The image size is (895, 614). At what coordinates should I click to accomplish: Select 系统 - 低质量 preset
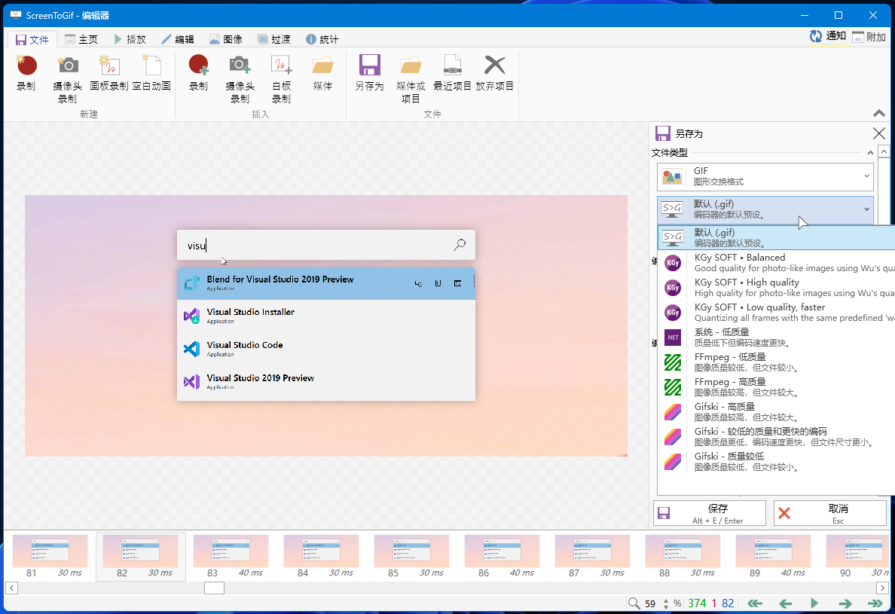776,338
